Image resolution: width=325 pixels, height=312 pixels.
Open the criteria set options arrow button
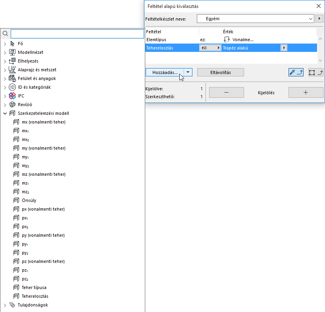tap(319, 19)
